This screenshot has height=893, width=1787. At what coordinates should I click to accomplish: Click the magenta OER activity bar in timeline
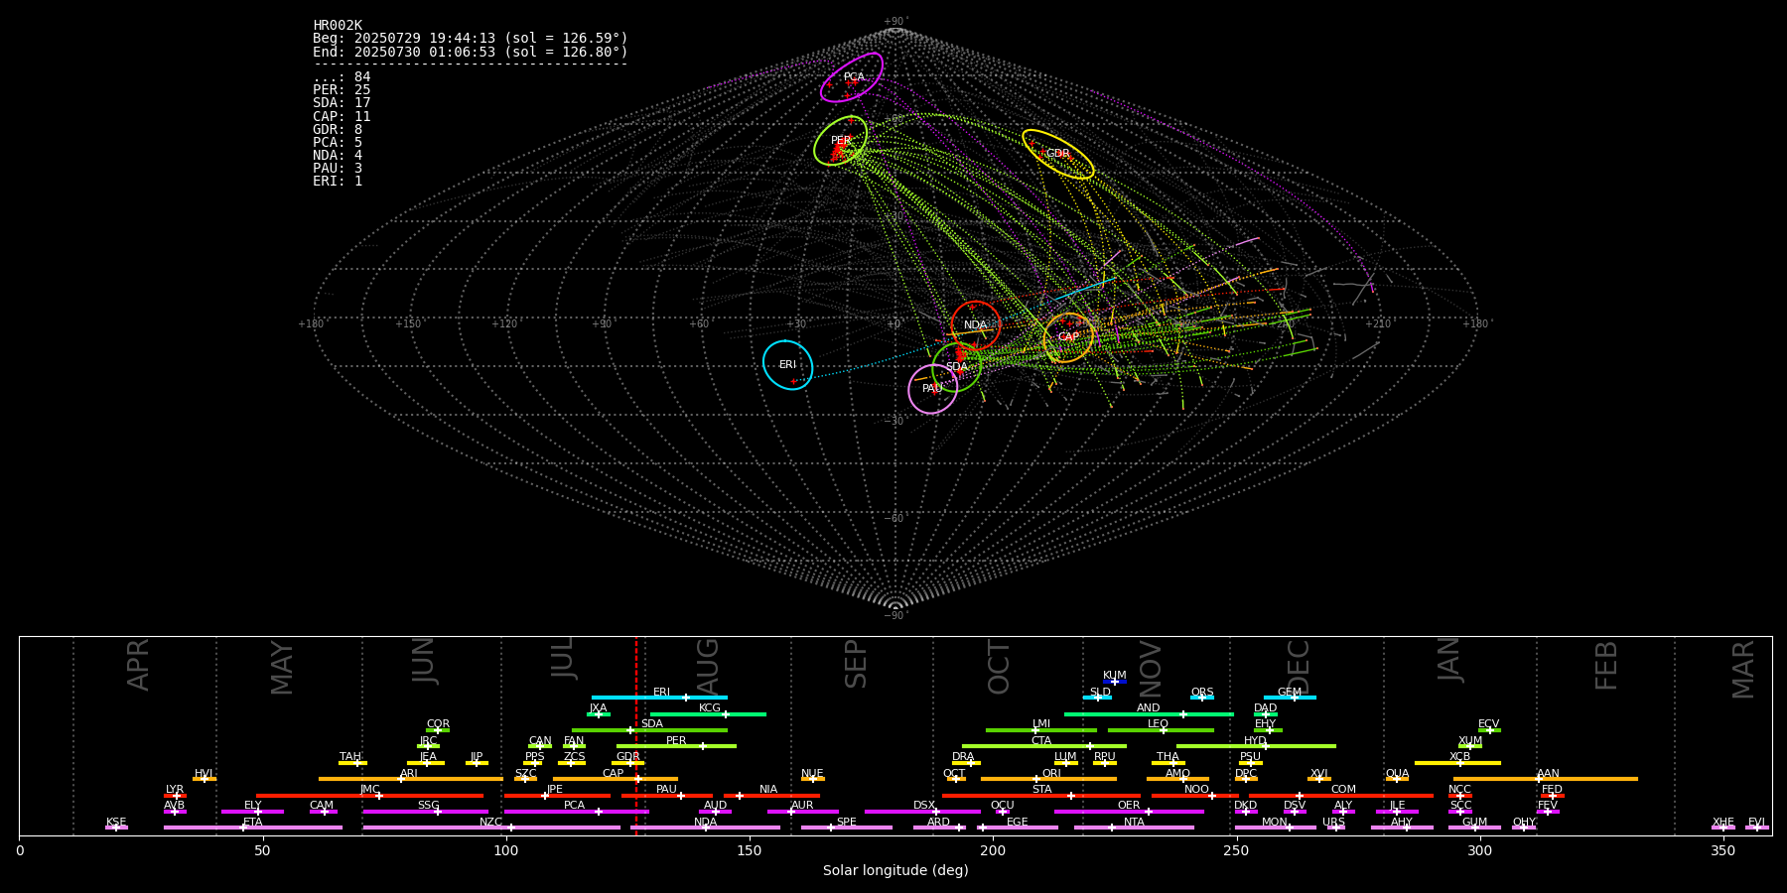[x=1129, y=812]
